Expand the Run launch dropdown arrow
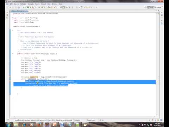 (30, 7)
